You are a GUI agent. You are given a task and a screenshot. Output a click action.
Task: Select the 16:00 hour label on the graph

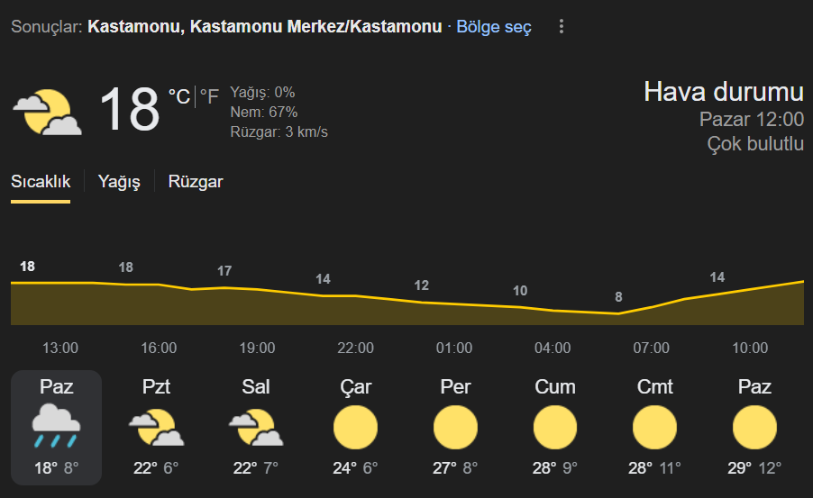click(x=159, y=348)
